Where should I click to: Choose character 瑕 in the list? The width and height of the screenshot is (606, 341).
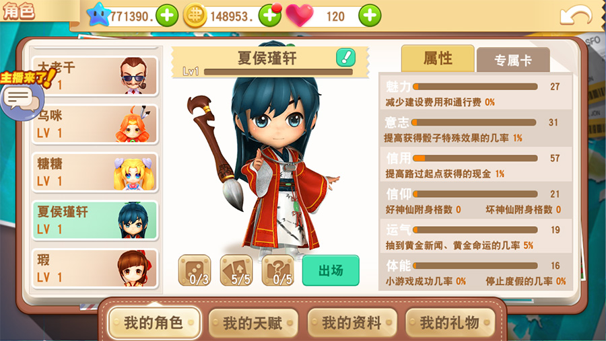(95, 269)
